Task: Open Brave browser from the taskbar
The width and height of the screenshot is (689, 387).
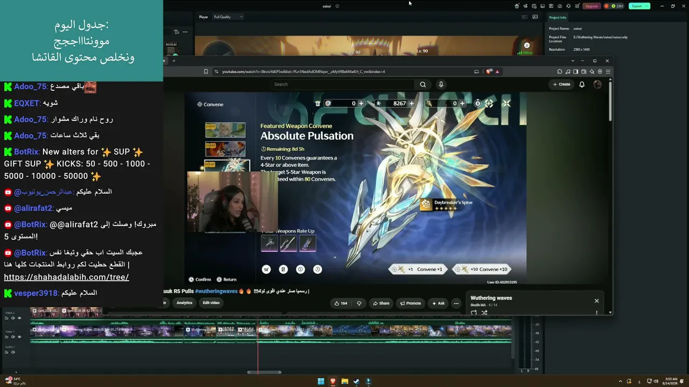Action: (x=333, y=382)
